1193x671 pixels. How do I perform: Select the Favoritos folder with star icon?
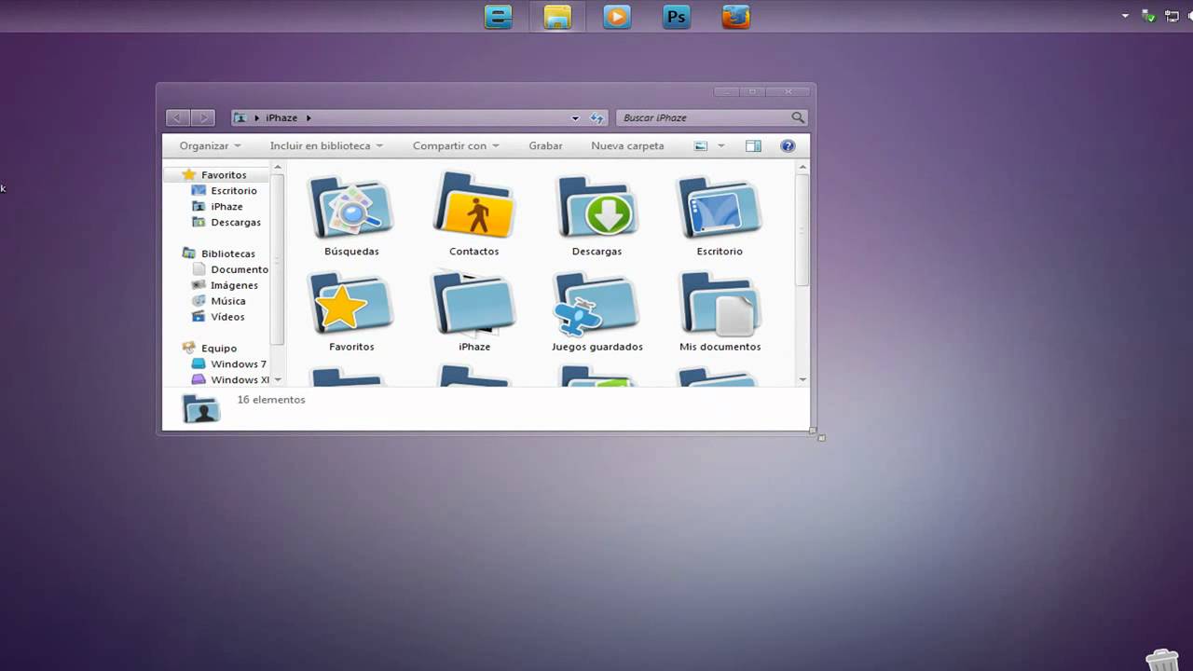(351, 305)
